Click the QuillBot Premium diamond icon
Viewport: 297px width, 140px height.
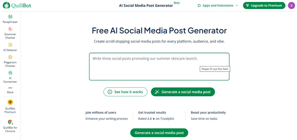10,102
